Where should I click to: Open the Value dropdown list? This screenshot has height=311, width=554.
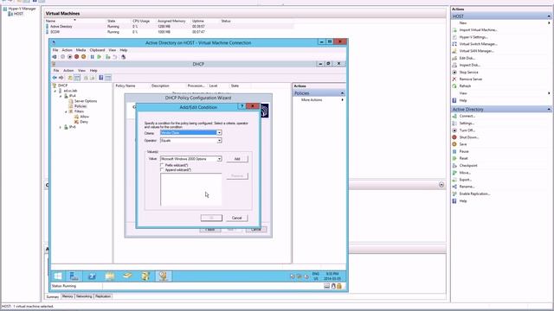click(x=219, y=159)
